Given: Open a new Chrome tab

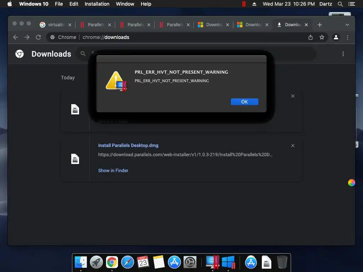Looking at the screenshot, I should point(319,25).
